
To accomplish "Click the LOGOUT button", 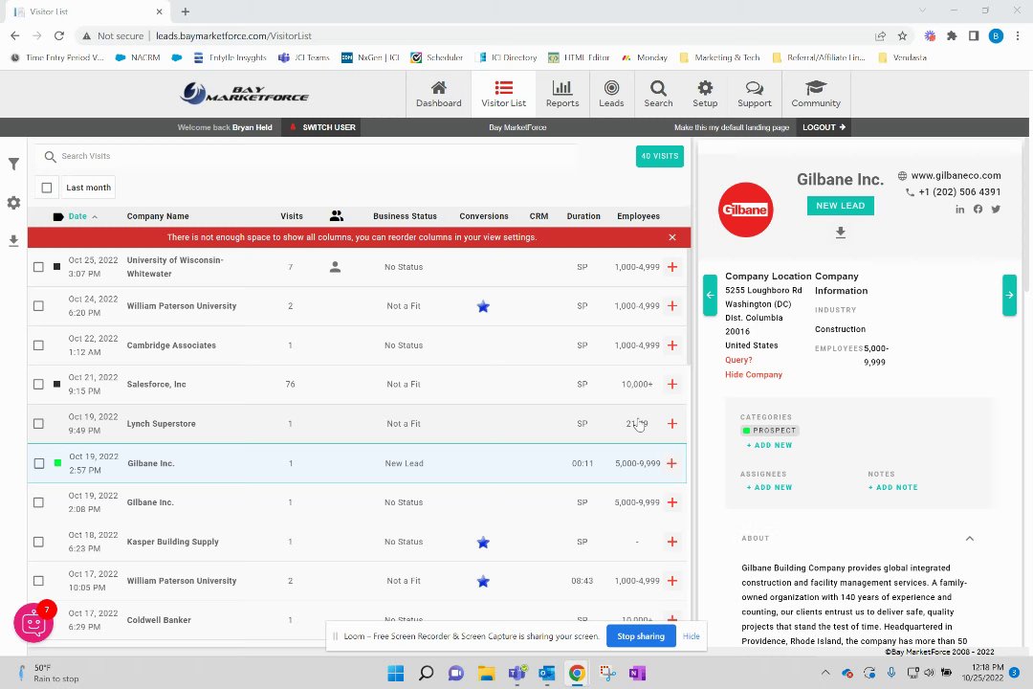I will coord(824,127).
